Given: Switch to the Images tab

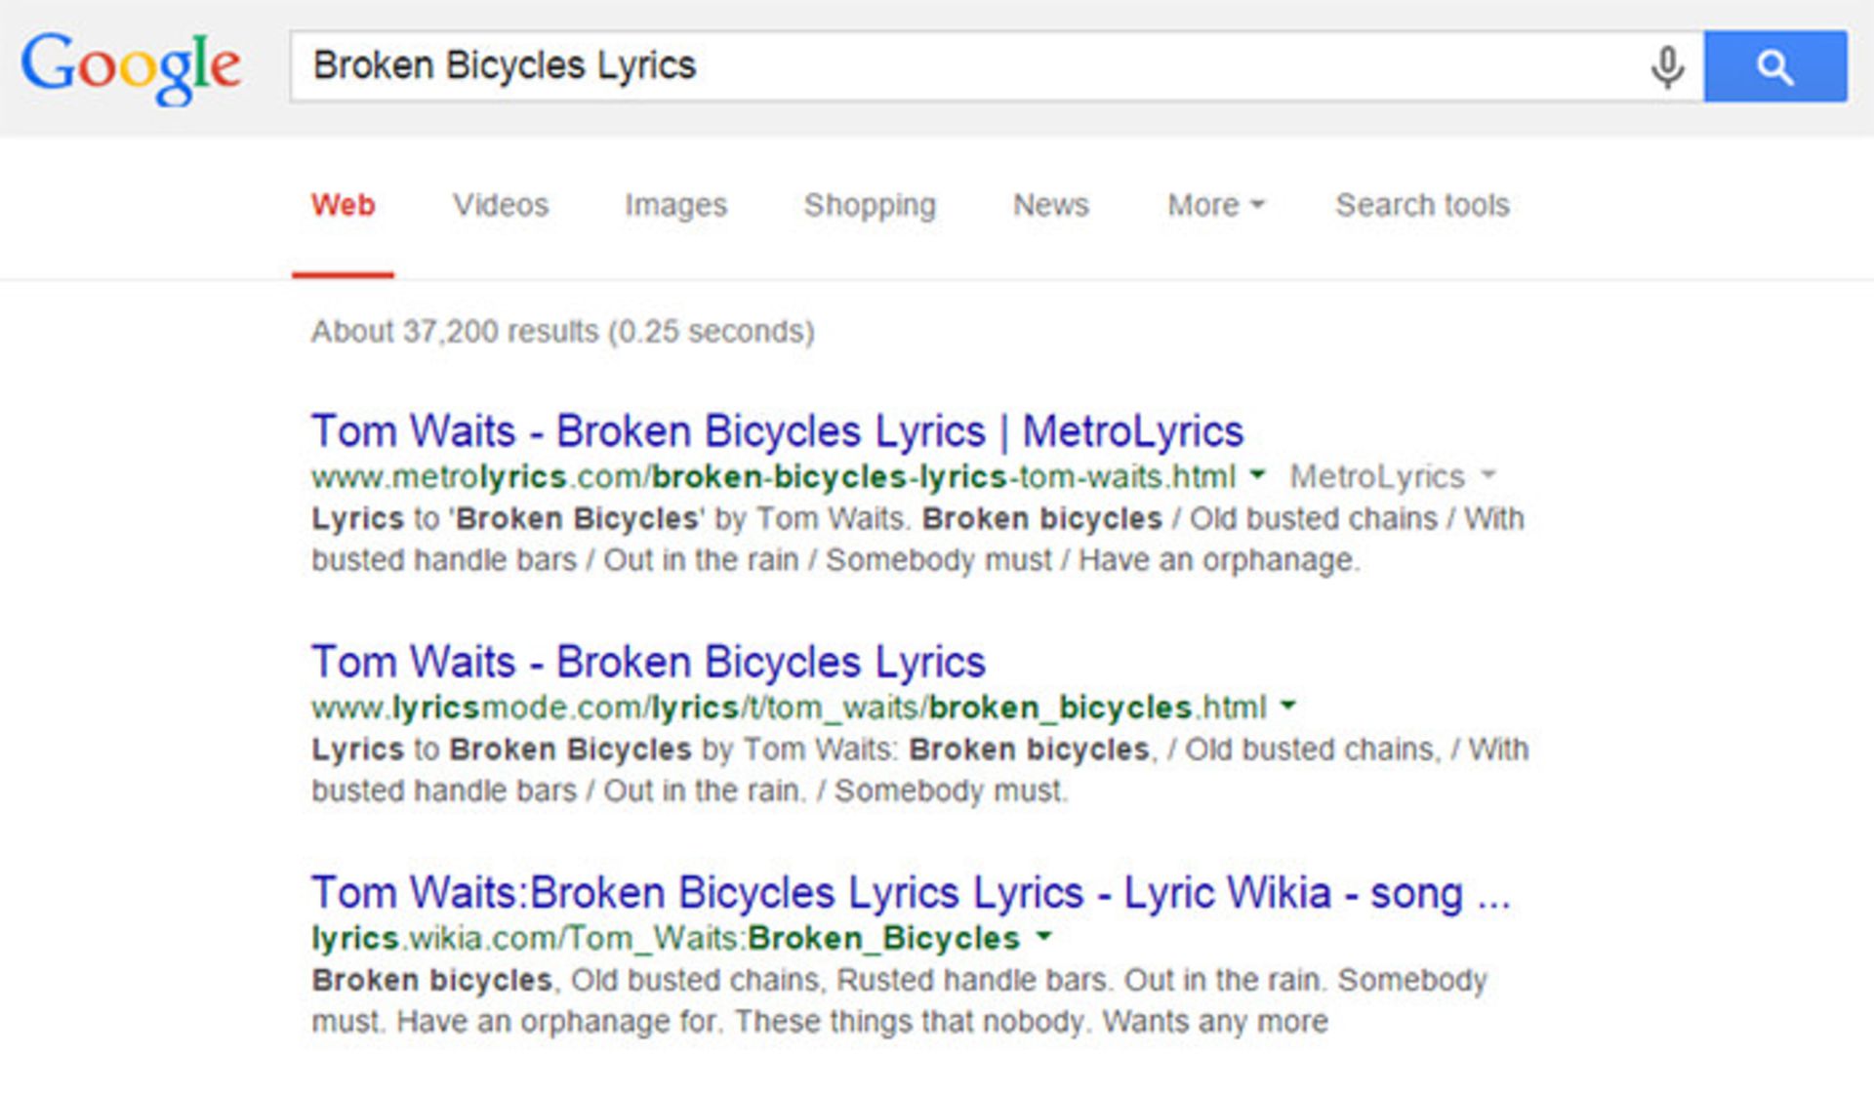Looking at the screenshot, I should [x=676, y=206].
